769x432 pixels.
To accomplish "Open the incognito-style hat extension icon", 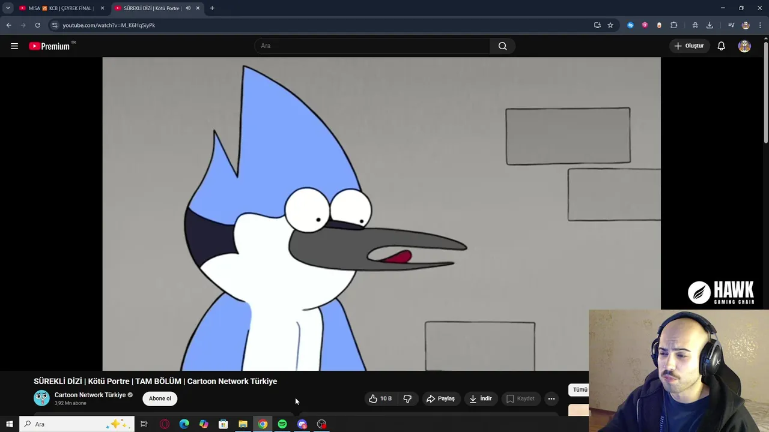I will [695, 25].
